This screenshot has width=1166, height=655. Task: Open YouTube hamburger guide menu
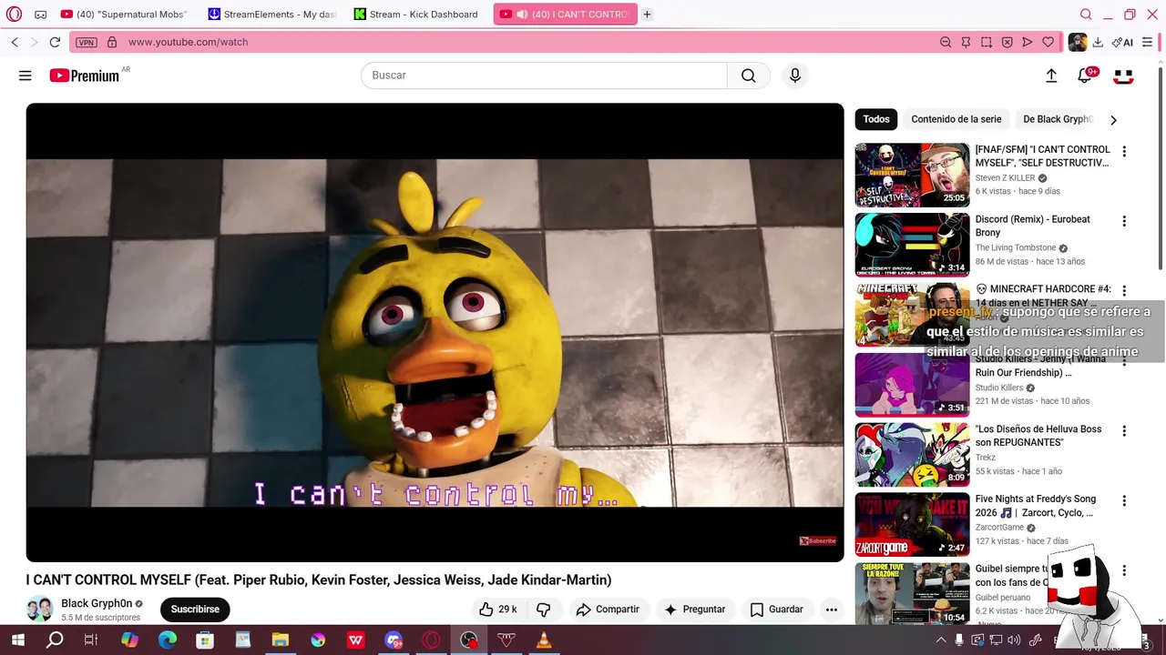click(x=25, y=76)
